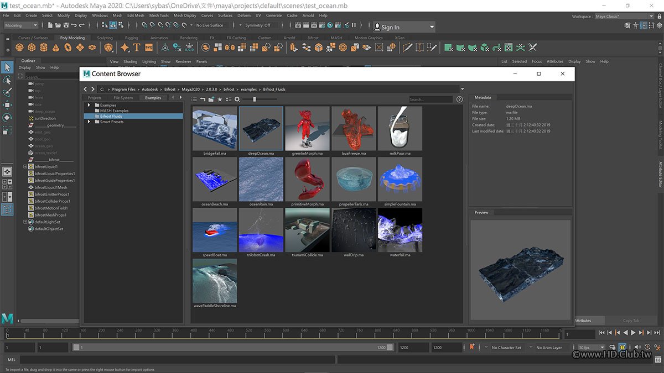The height and width of the screenshot is (373, 664).
Task: Open the Mesh Tools menu
Action: (x=159, y=15)
